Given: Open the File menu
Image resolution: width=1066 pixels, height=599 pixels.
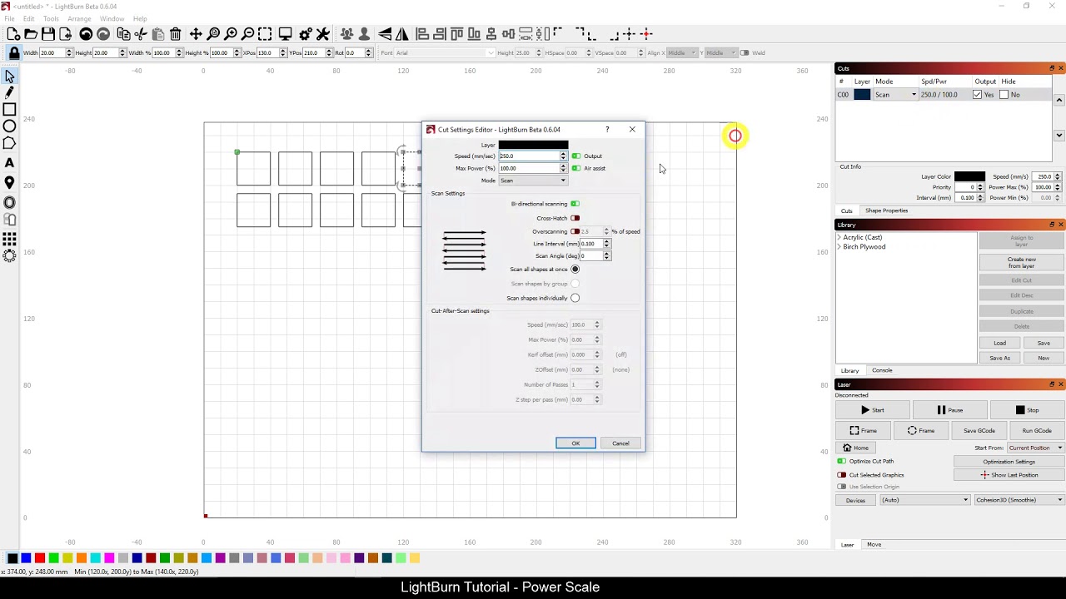Looking at the screenshot, I should click(10, 18).
